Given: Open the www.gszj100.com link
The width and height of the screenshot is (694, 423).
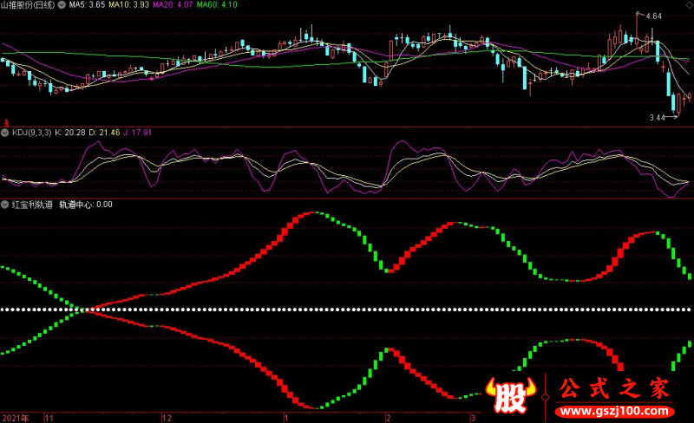Looking at the screenshot, I should tap(614, 411).
